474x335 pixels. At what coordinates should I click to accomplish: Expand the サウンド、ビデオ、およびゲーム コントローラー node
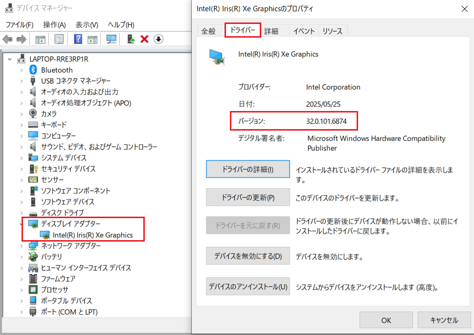click(x=21, y=147)
